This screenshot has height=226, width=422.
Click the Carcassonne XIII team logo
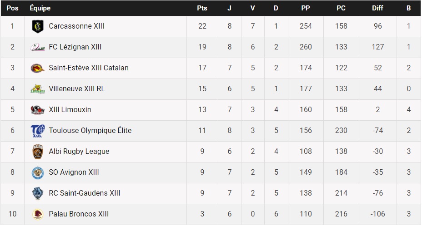(x=37, y=26)
